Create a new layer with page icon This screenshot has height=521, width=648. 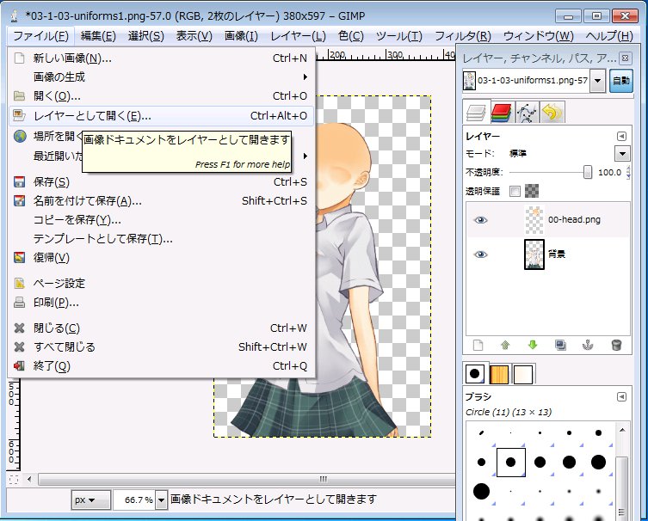pyautogui.click(x=478, y=345)
